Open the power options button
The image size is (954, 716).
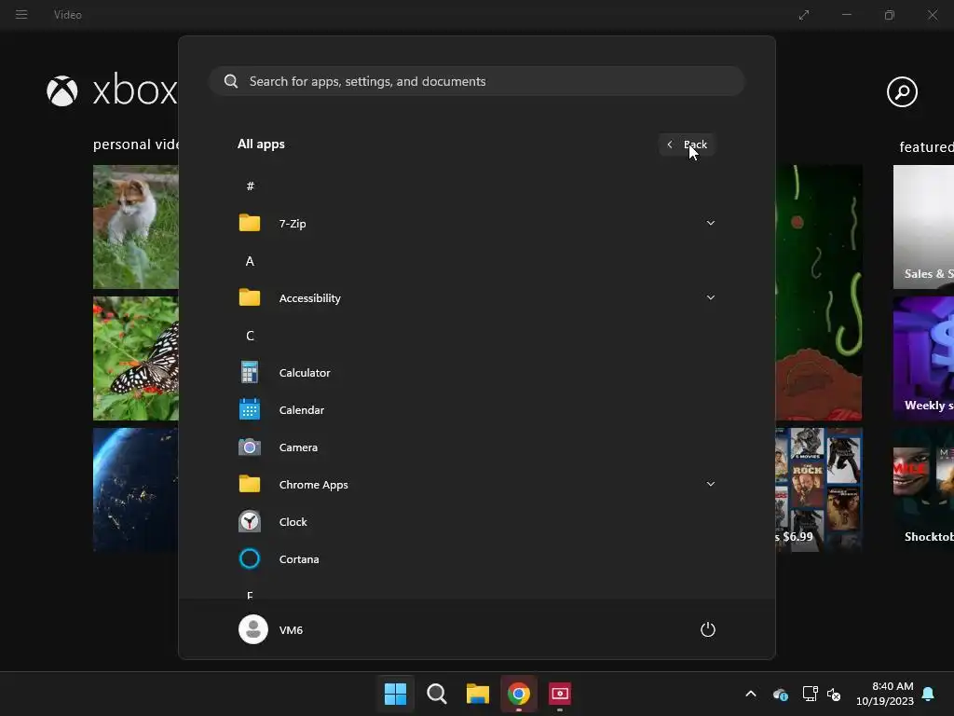[x=708, y=629]
